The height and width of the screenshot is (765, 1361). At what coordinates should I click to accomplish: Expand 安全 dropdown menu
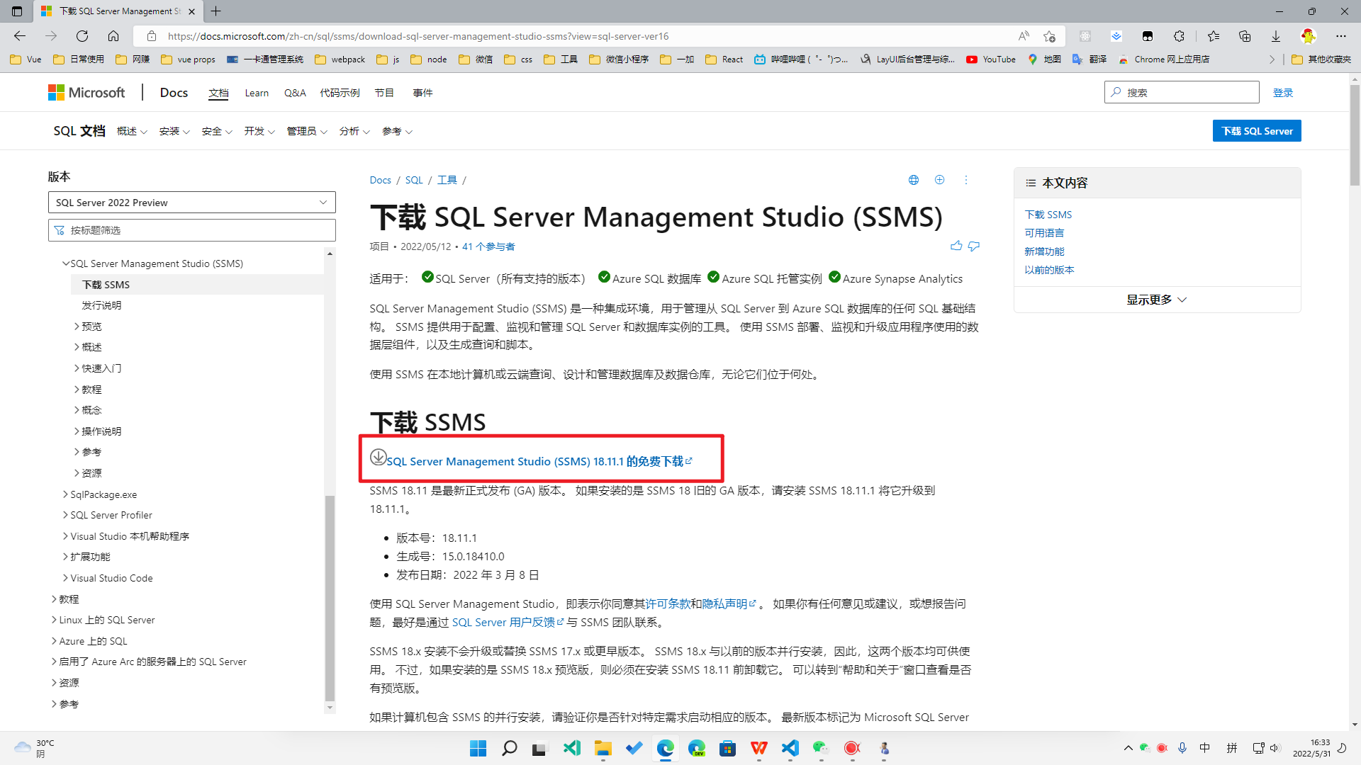pos(217,132)
